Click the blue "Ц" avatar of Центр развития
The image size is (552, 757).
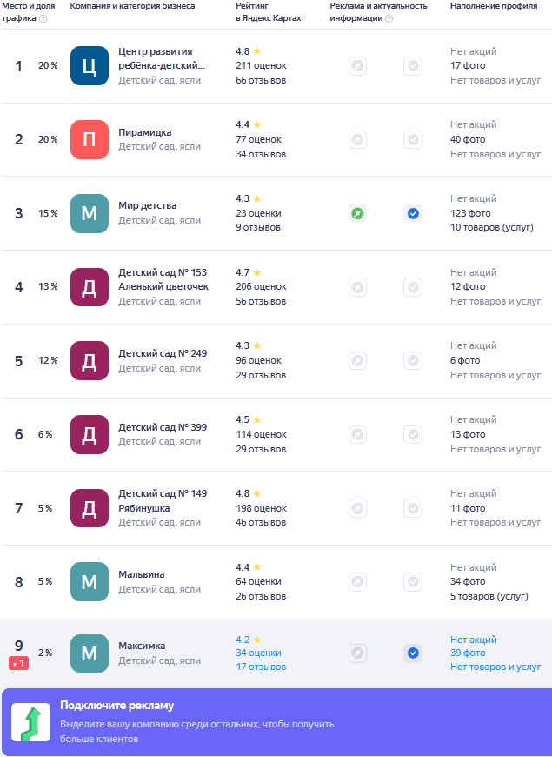coord(89,66)
